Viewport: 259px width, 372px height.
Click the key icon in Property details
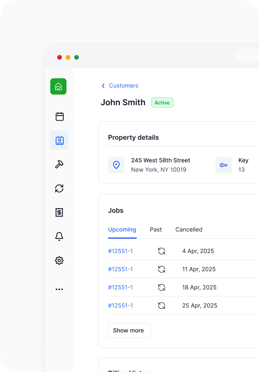tap(223, 165)
